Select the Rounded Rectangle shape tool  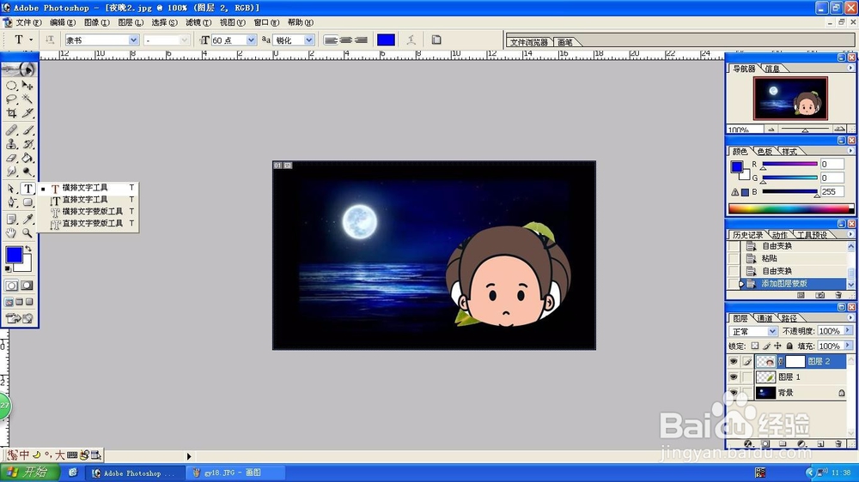27,202
